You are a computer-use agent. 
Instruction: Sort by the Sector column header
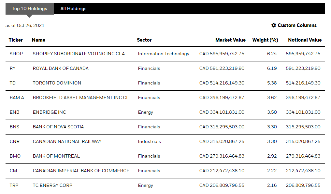tap(144, 40)
